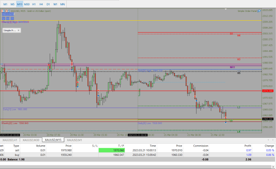Click the current price 1960.330 cell

177,155
